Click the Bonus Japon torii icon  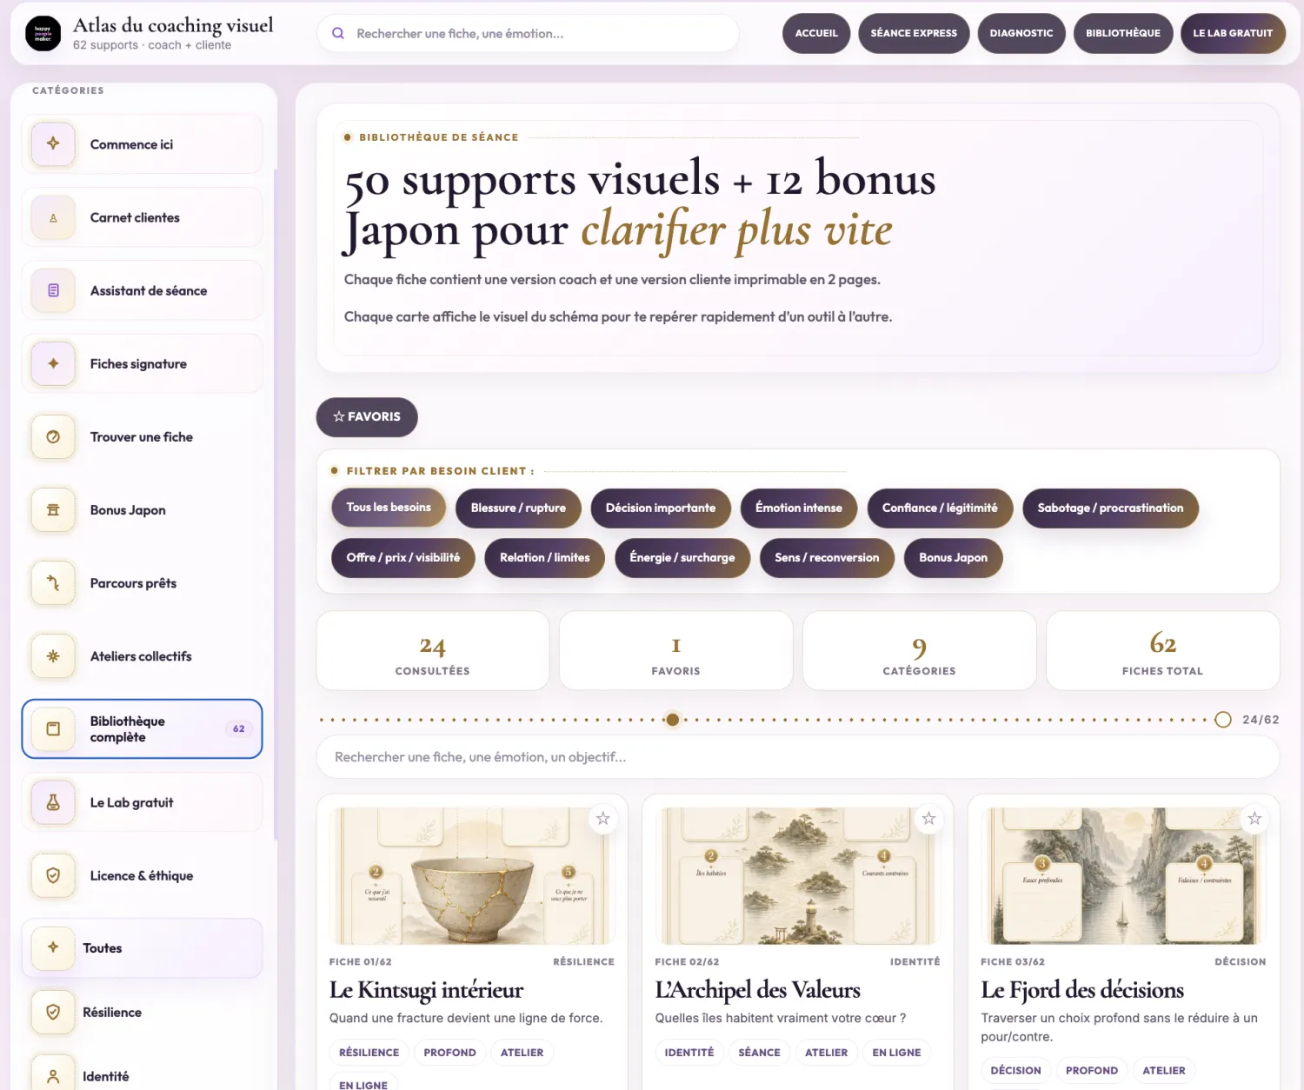point(53,509)
